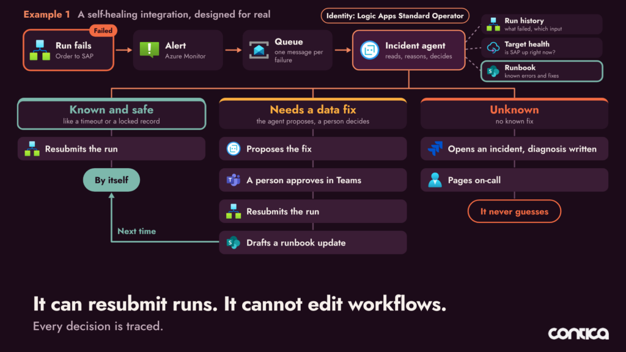The image size is (626, 352).
Task: Click the Queue envelope icon
Action: pos(259,50)
